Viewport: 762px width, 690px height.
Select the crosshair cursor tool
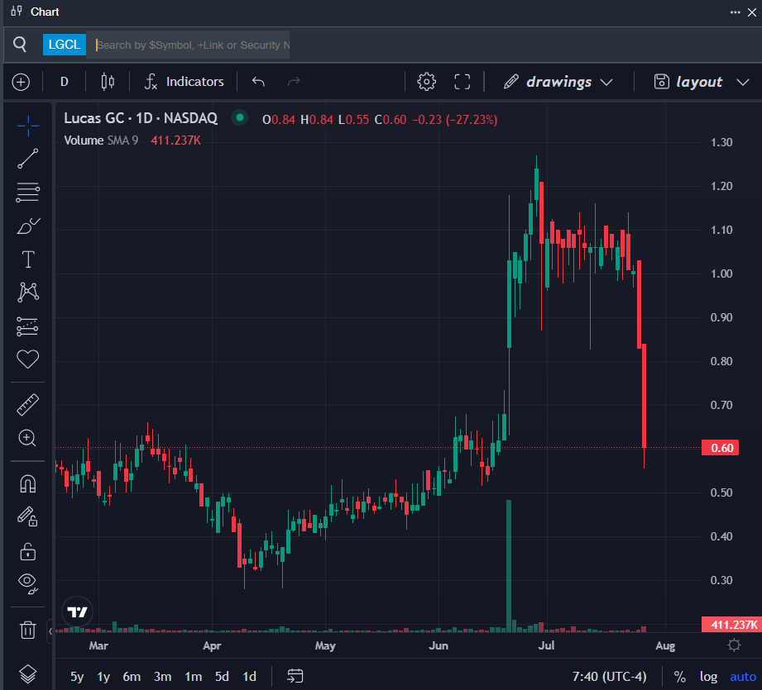27,126
